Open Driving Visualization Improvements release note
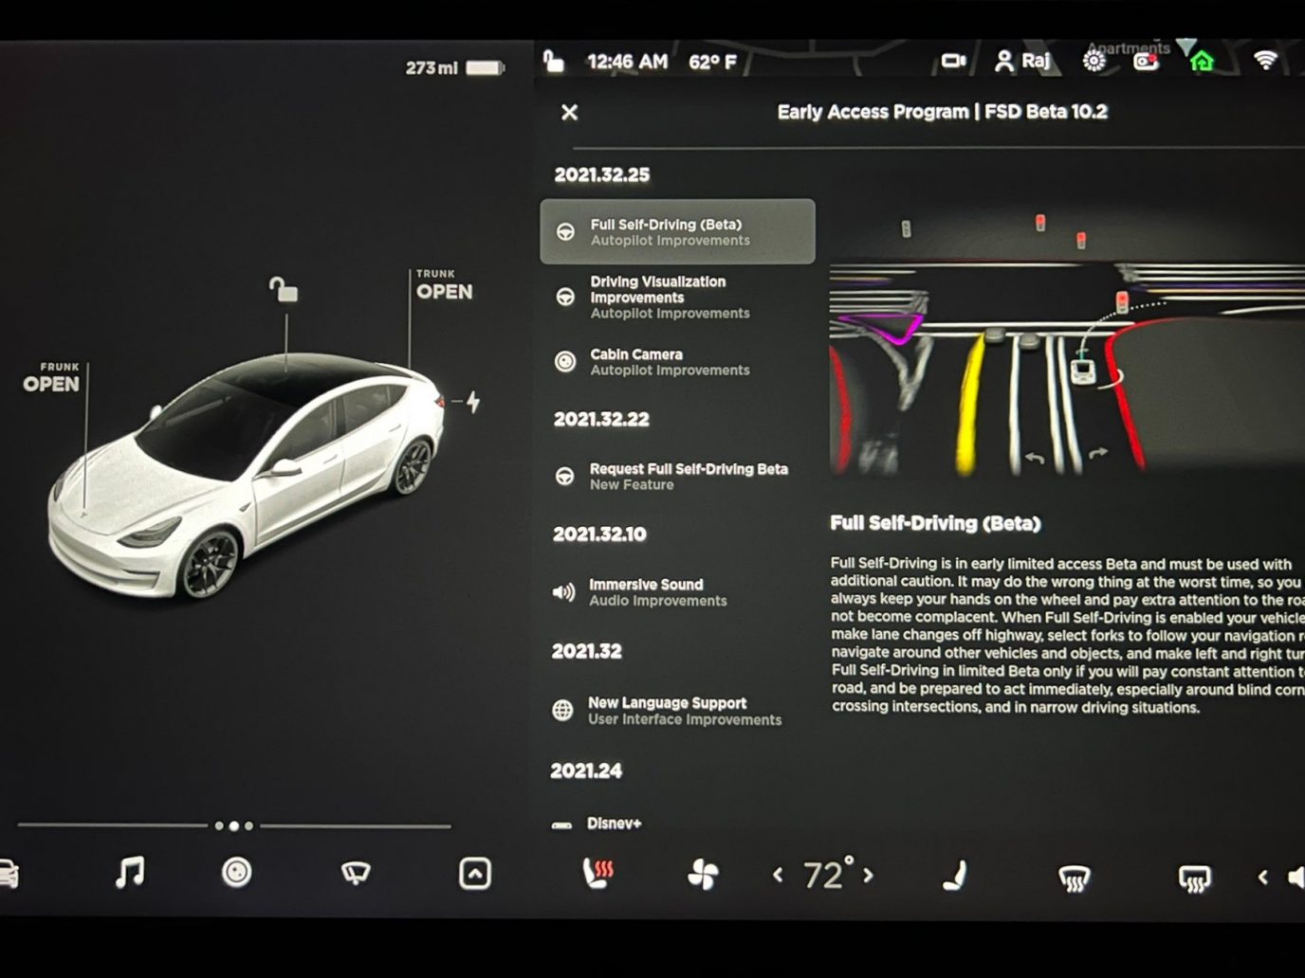The height and width of the screenshot is (978, 1305). pyautogui.click(x=677, y=297)
